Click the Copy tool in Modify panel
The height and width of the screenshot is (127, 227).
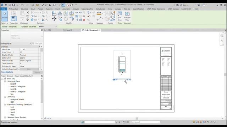tap(60, 19)
